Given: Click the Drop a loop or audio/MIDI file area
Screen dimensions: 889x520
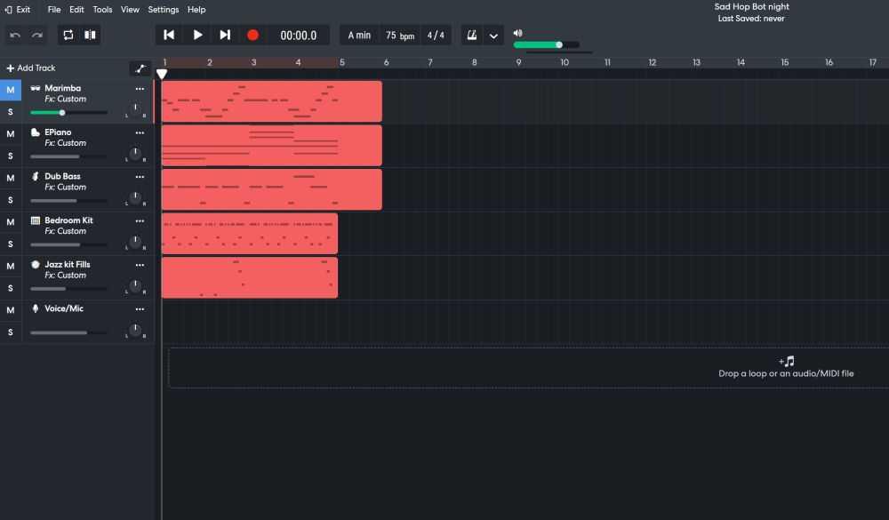Looking at the screenshot, I should [528, 368].
